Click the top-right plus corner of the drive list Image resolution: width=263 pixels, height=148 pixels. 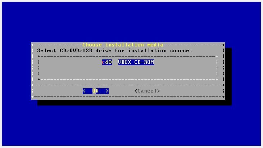217,57
